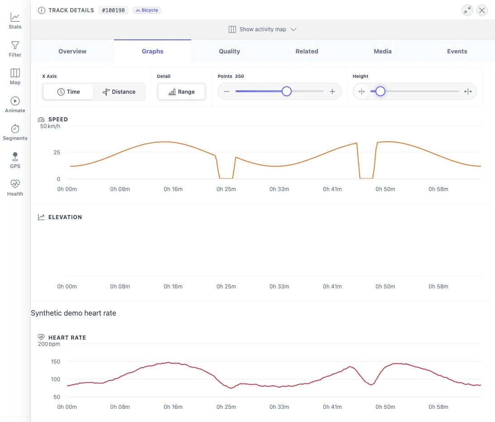495x422 pixels.
Task: Open the Map sidebar panel
Action: 15,77
